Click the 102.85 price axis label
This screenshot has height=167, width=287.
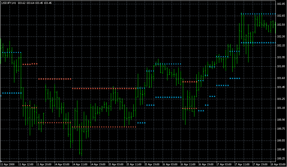pyautogui.click(x=281, y=4)
